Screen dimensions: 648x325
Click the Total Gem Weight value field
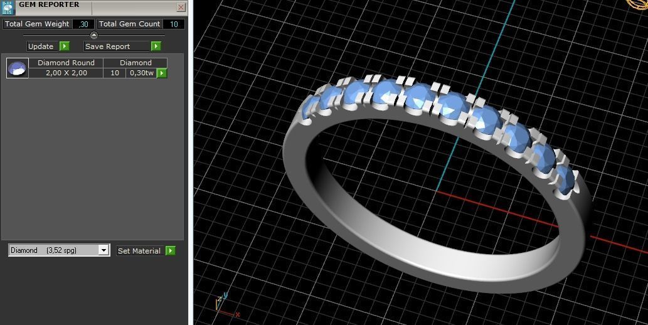(x=83, y=24)
